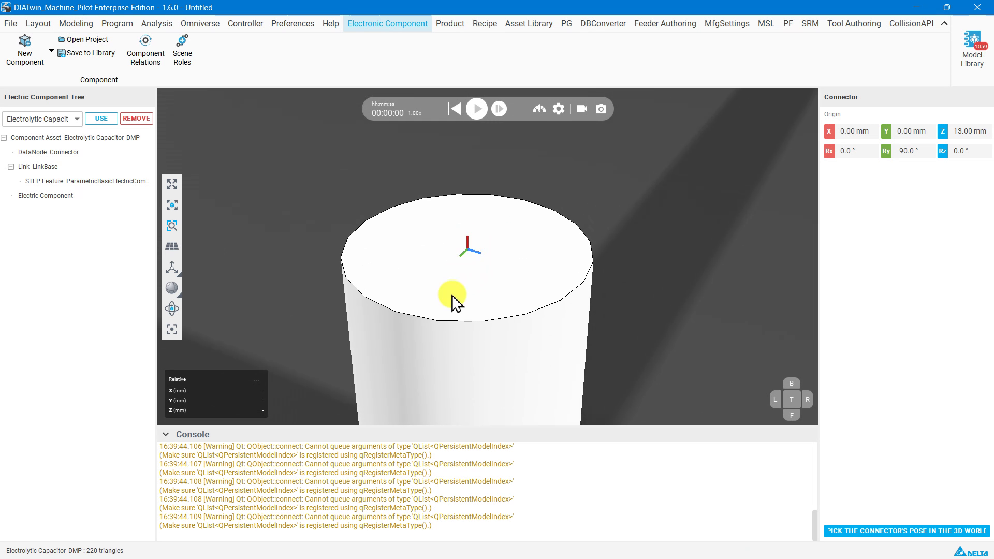Viewport: 994px width, 559px height.
Task: Click the shading sphere render mode icon
Action: coord(172,288)
